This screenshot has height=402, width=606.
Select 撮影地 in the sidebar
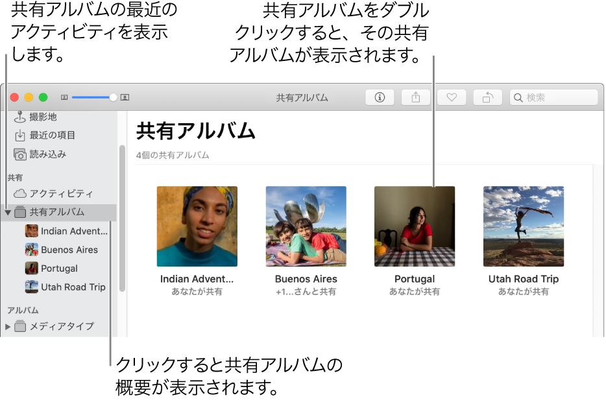tap(43, 117)
